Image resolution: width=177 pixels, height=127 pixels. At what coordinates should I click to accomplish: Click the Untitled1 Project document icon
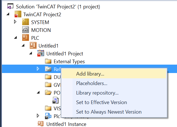point(41,53)
